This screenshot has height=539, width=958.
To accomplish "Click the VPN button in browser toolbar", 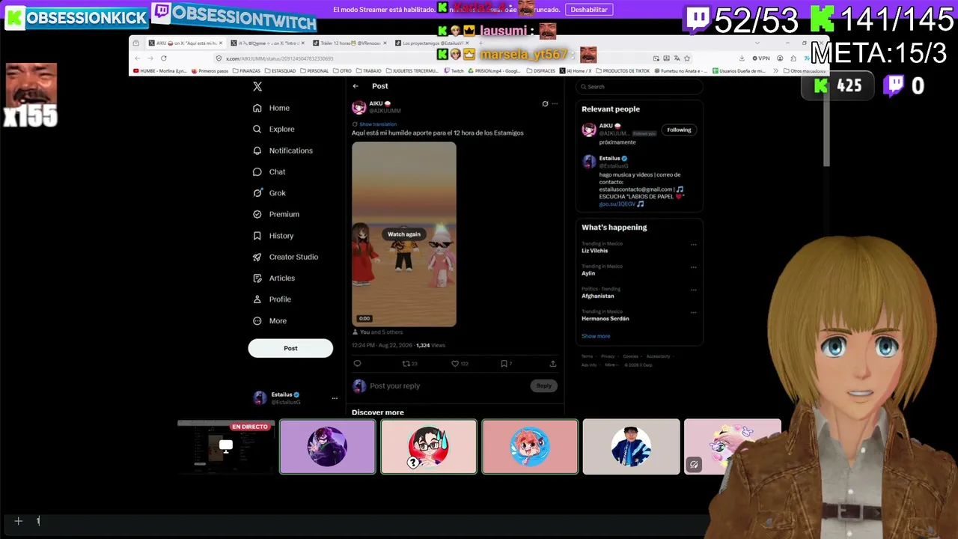I will pyautogui.click(x=762, y=58).
